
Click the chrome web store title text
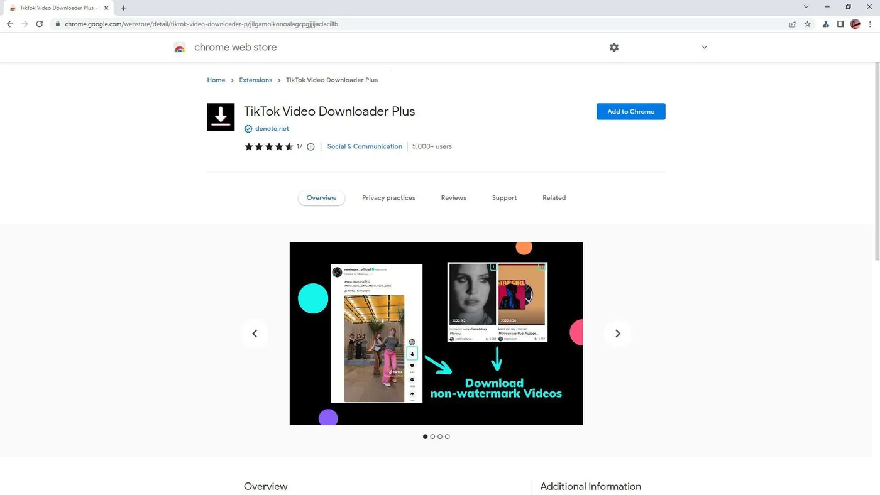tap(235, 48)
